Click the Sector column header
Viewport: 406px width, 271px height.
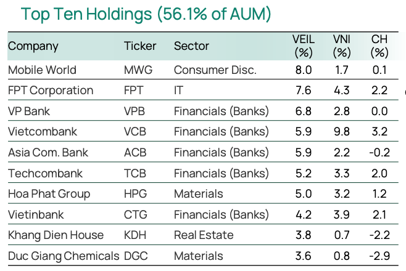[x=191, y=46]
